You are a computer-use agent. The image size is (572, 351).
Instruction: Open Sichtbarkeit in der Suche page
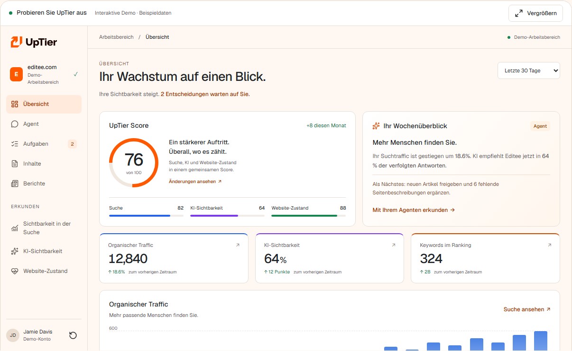(x=44, y=228)
